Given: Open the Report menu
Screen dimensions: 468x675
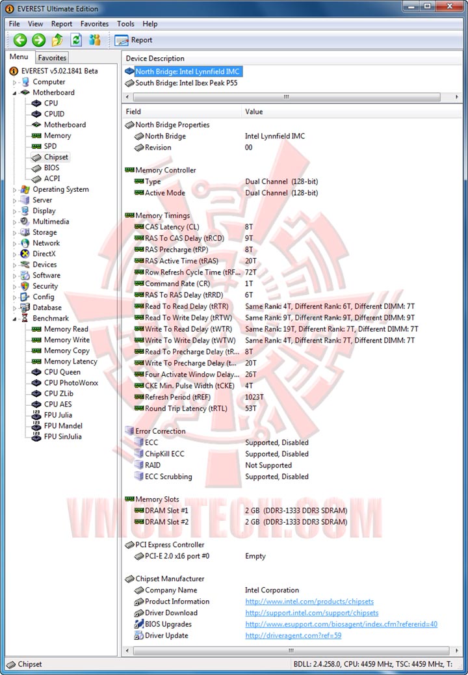Looking at the screenshot, I should pos(62,23).
